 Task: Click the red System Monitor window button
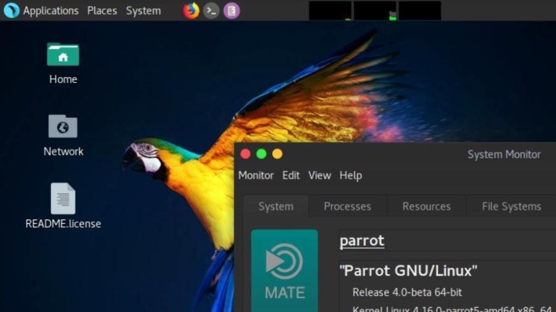click(245, 154)
